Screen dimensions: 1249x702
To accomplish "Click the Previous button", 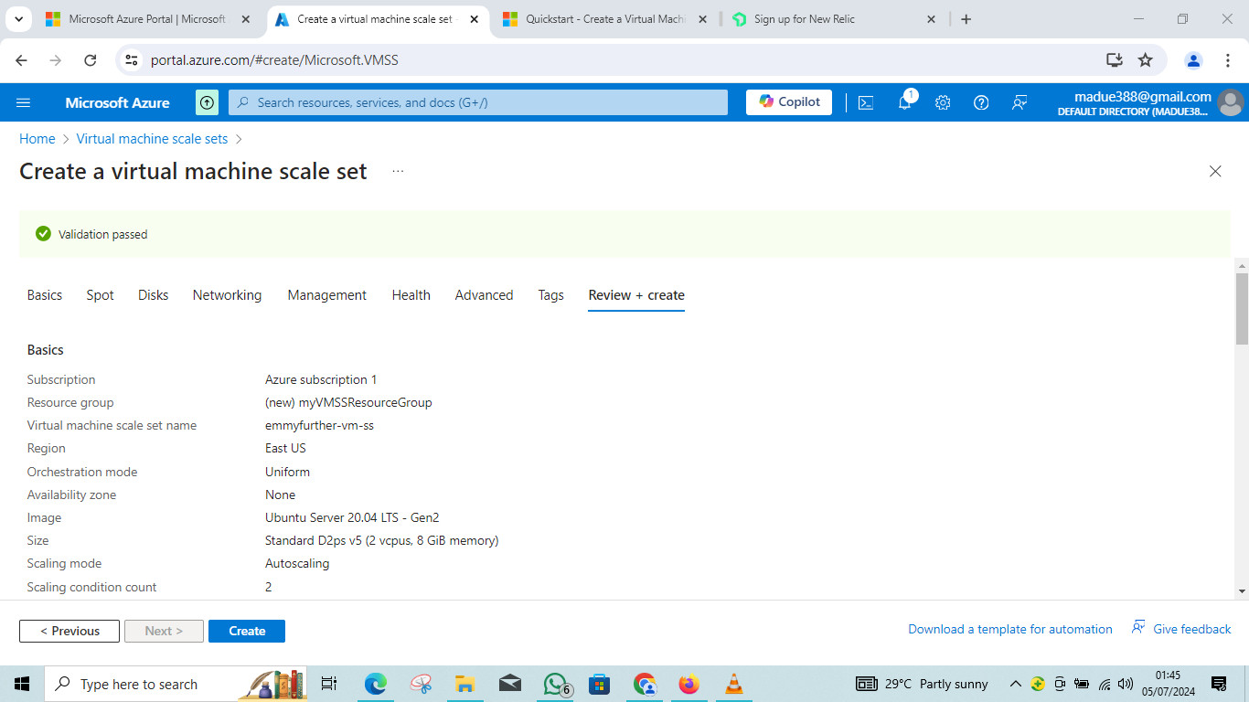I will 69,631.
